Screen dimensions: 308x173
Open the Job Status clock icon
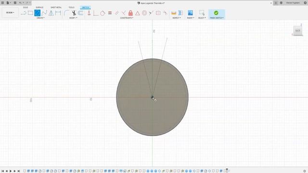(281, 3)
